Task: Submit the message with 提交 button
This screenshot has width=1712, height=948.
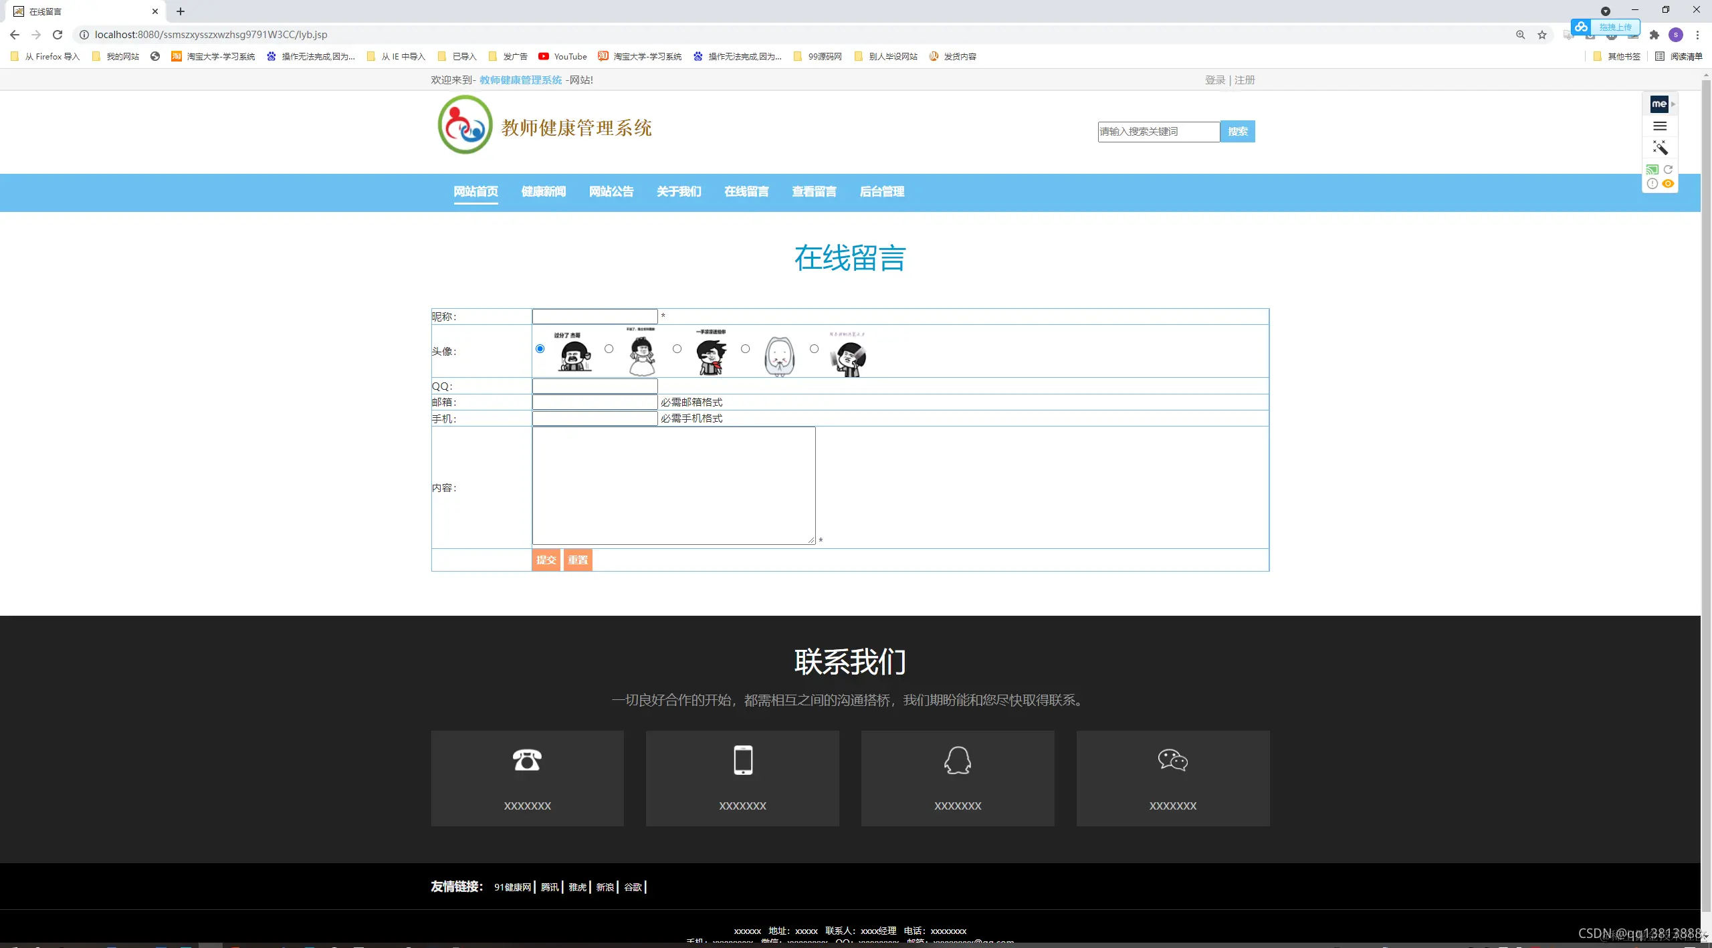Action: (x=546, y=560)
